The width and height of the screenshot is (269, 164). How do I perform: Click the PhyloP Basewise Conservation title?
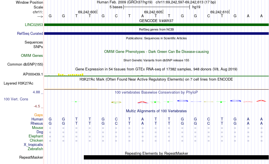tap(156, 92)
